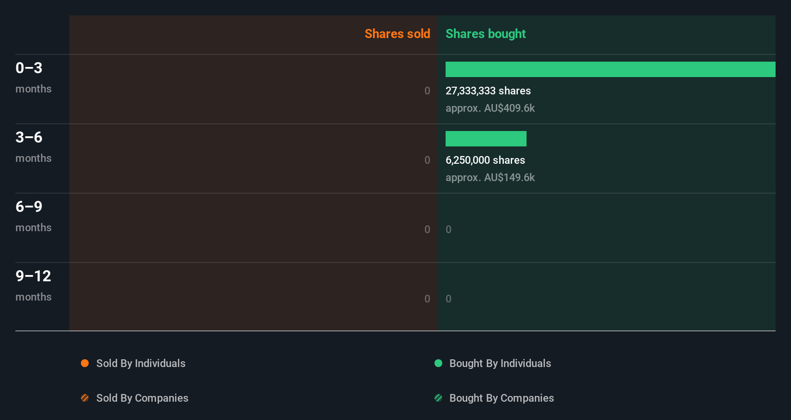Click the approx. AU$149.6k amount
Image resolution: width=791 pixels, height=420 pixels.
(x=490, y=177)
